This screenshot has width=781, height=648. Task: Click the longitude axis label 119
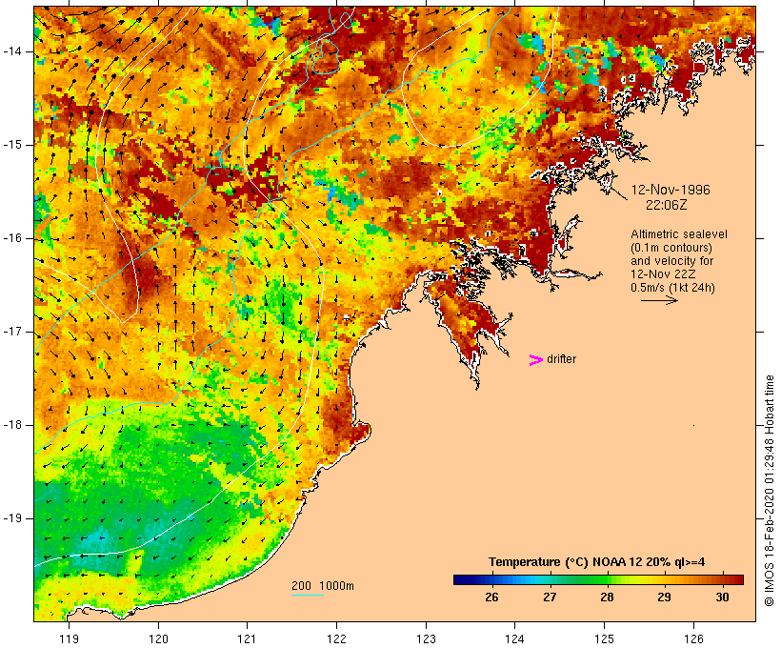pyautogui.click(x=69, y=638)
